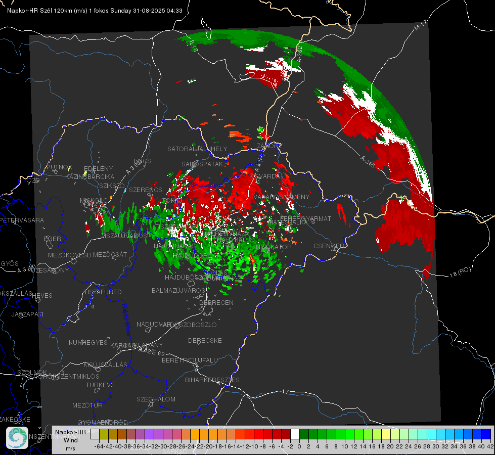Select the timestamp '31-08-2025 04:33'
The image size is (495, 455).
tap(158, 11)
